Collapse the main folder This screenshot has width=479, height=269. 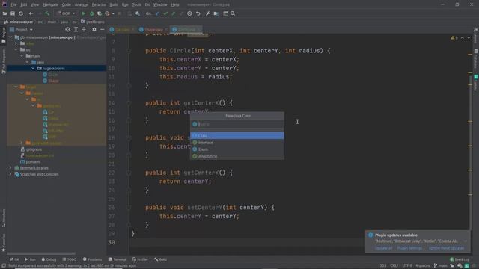tap(22, 56)
